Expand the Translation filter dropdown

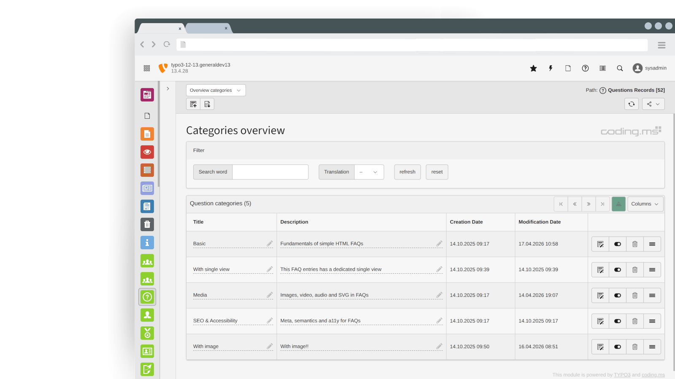coord(369,172)
